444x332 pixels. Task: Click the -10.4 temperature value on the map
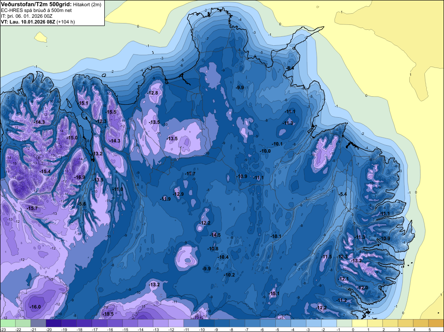point(223,257)
